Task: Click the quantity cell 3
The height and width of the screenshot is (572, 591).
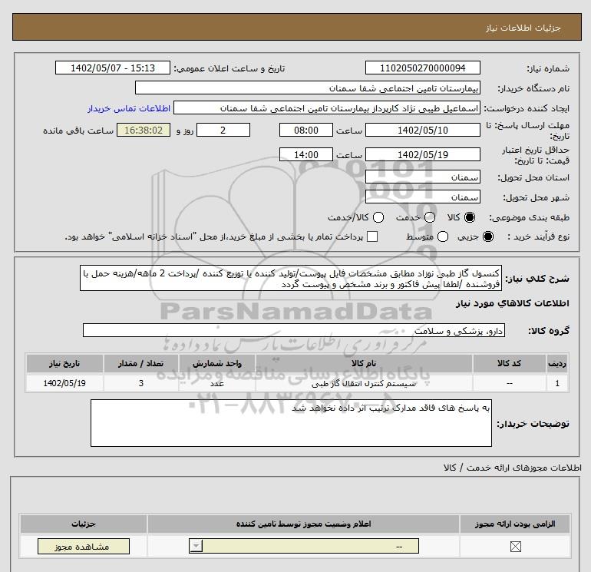Action: click(141, 383)
